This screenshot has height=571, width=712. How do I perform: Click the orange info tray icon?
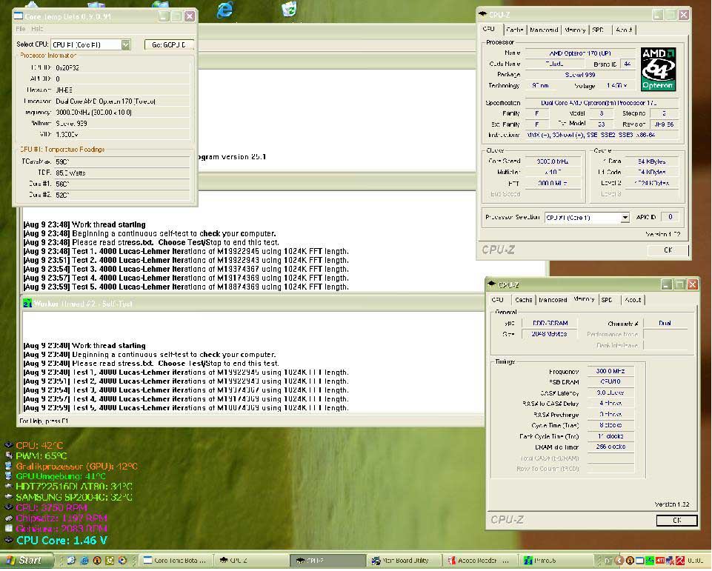[x=631, y=561]
